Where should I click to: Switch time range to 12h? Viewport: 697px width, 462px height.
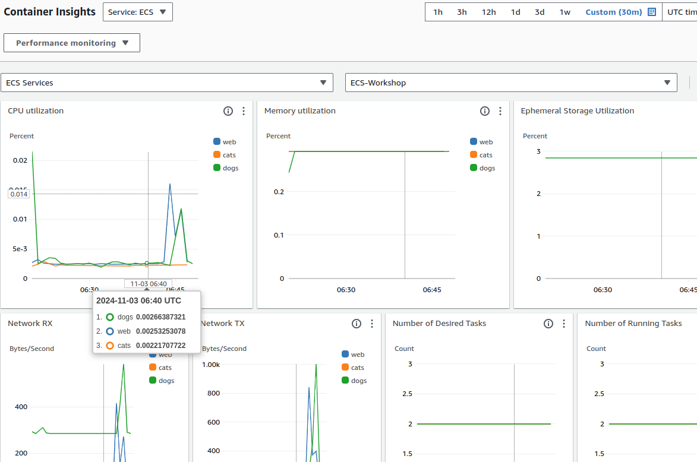point(489,12)
